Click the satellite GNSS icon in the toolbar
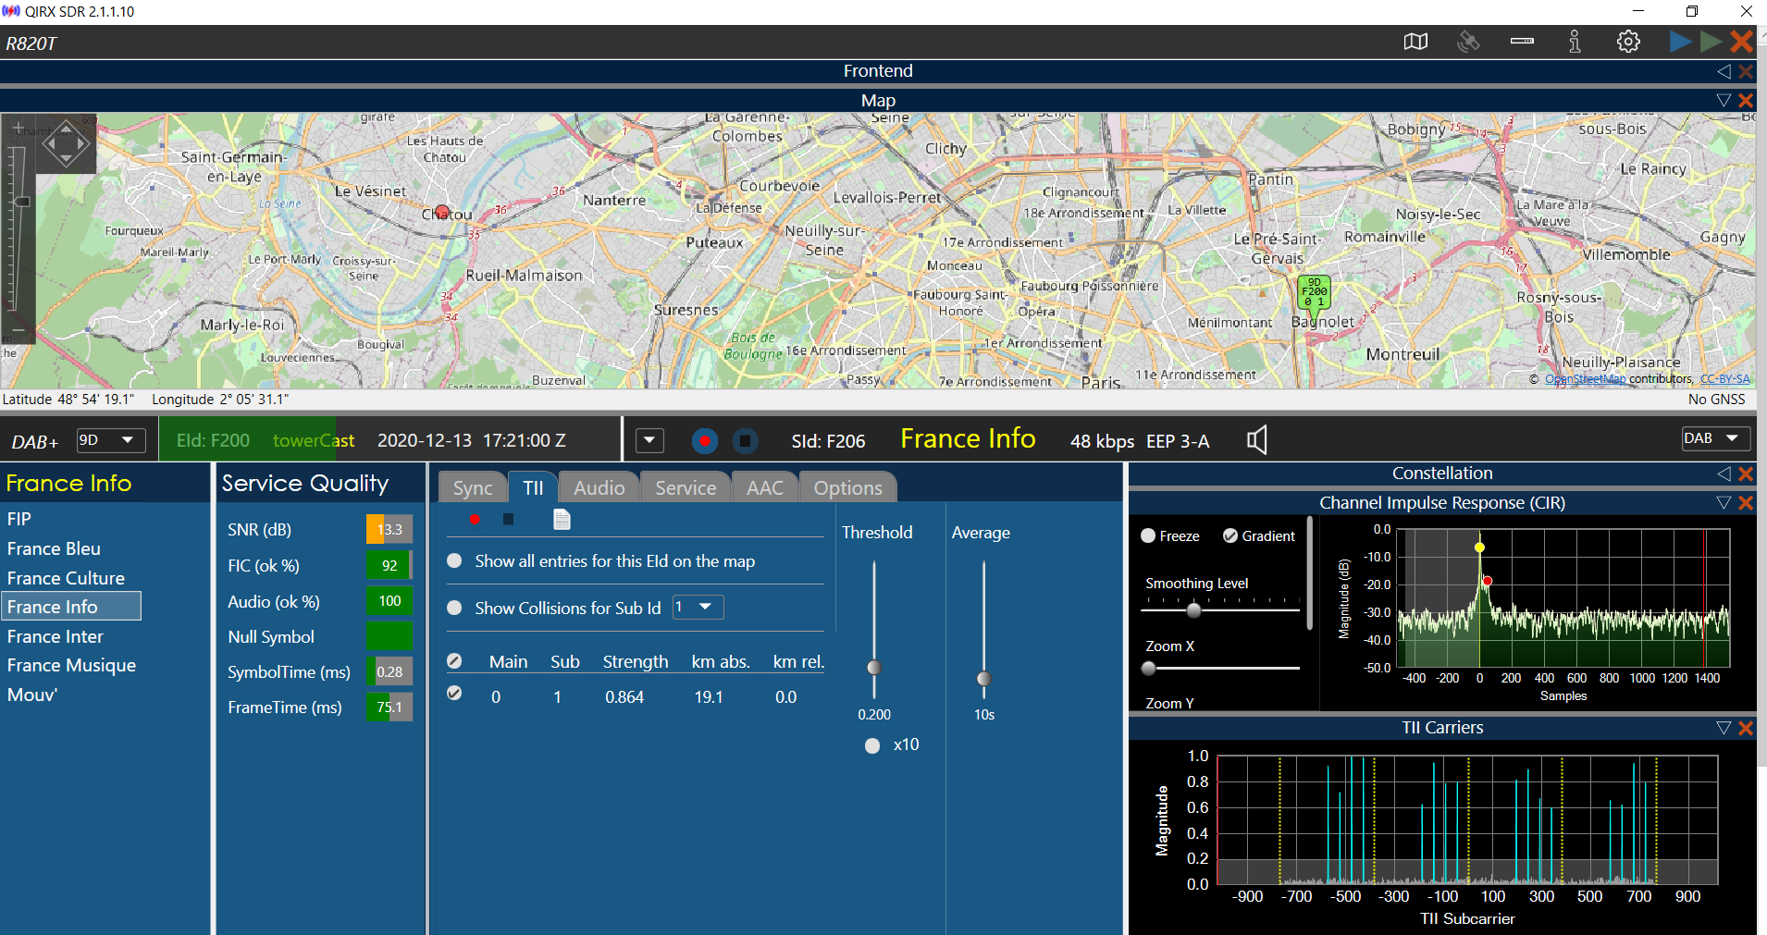The image size is (1767, 935). coord(1468,42)
